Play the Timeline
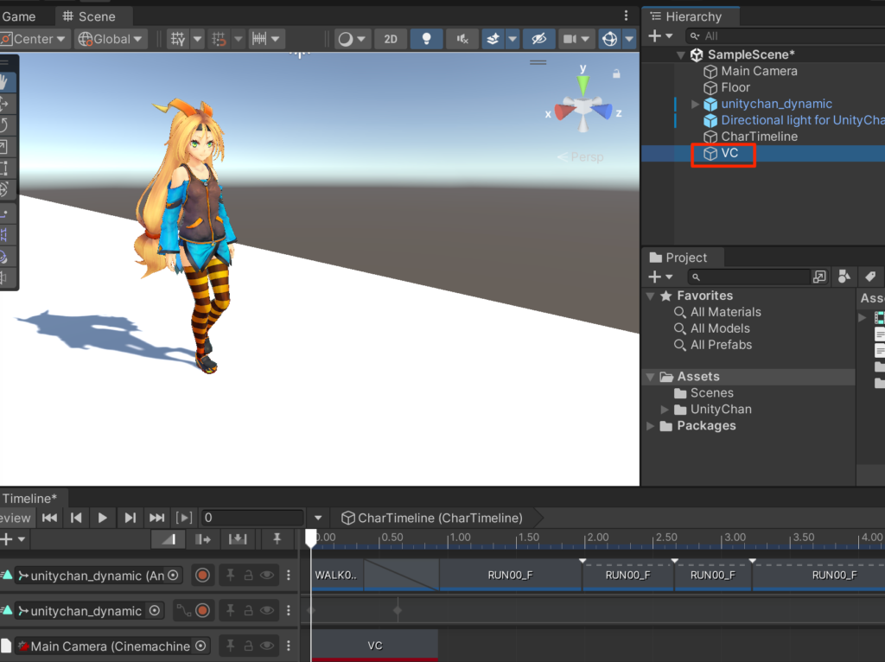The height and width of the screenshot is (662, 885). pyautogui.click(x=102, y=518)
